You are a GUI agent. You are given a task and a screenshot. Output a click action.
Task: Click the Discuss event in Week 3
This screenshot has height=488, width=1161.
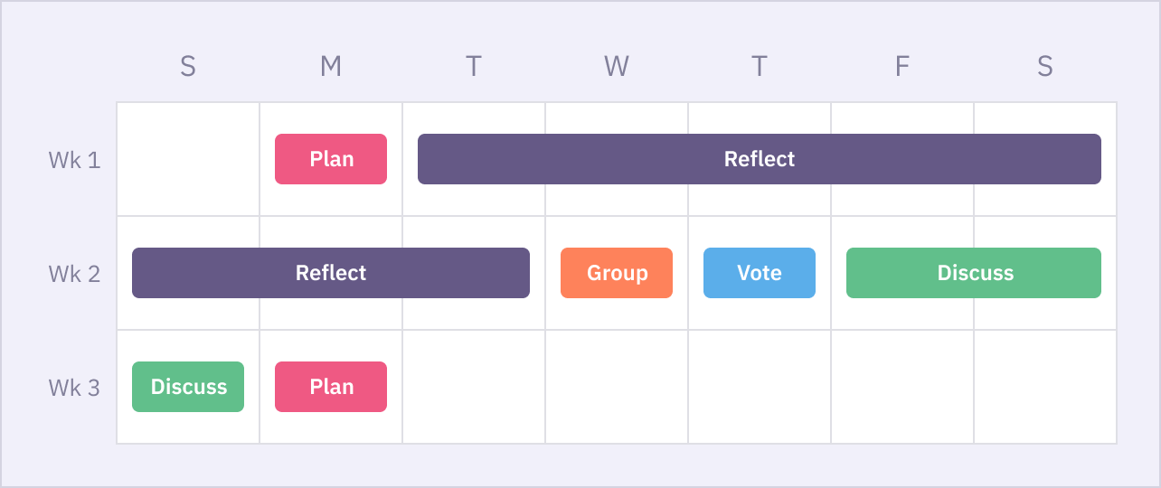(x=188, y=387)
